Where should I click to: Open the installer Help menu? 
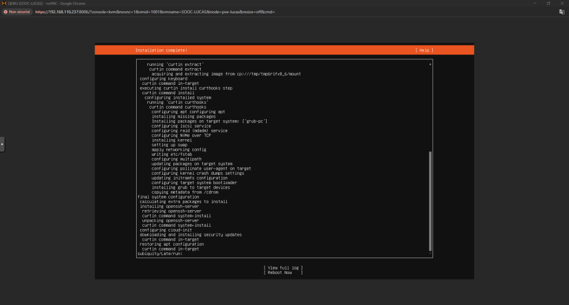(x=424, y=50)
